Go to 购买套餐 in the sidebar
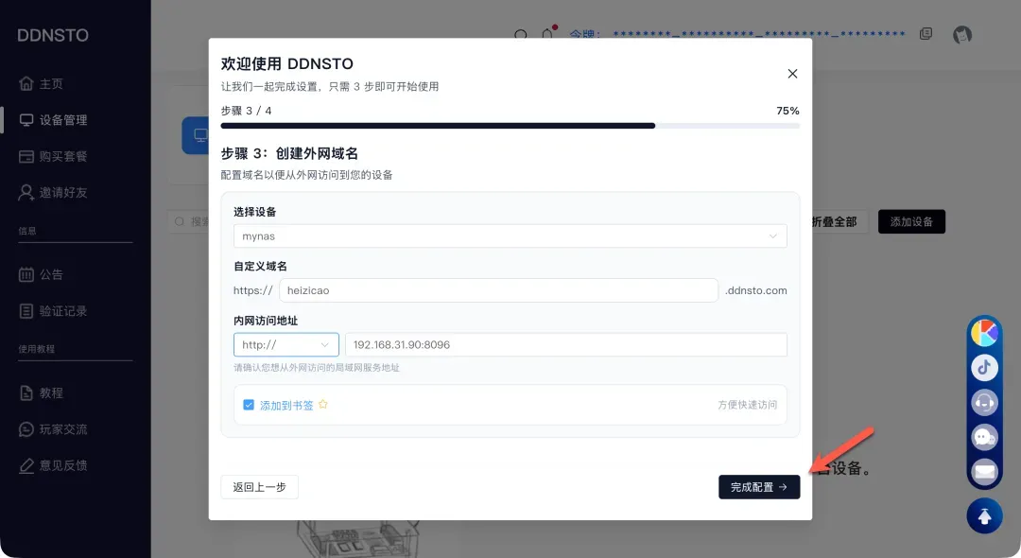The image size is (1021, 558). point(62,156)
